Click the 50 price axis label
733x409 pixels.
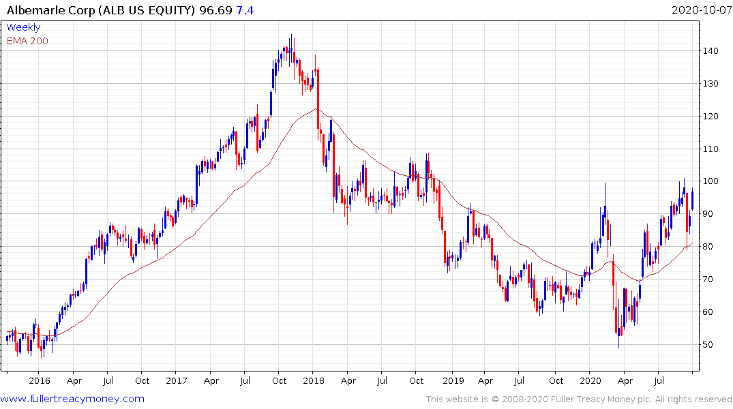pyautogui.click(x=708, y=345)
